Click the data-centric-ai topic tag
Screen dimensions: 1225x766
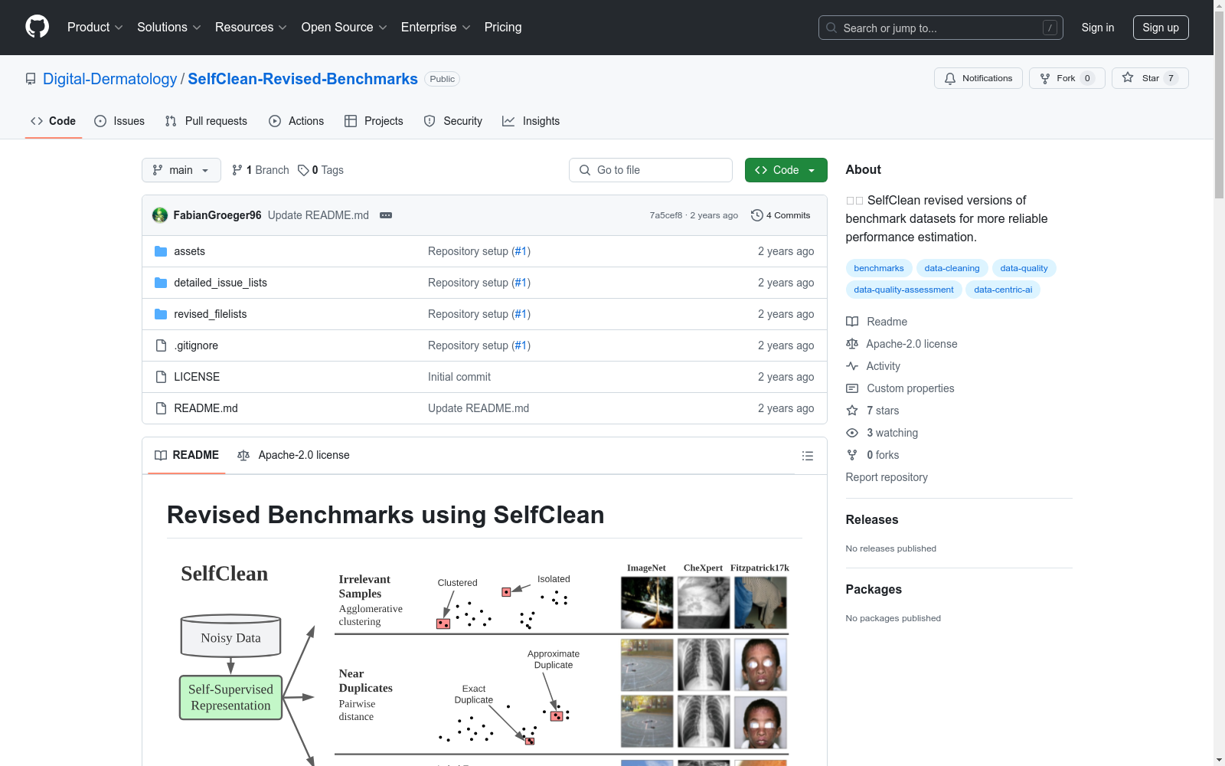[x=1003, y=290]
